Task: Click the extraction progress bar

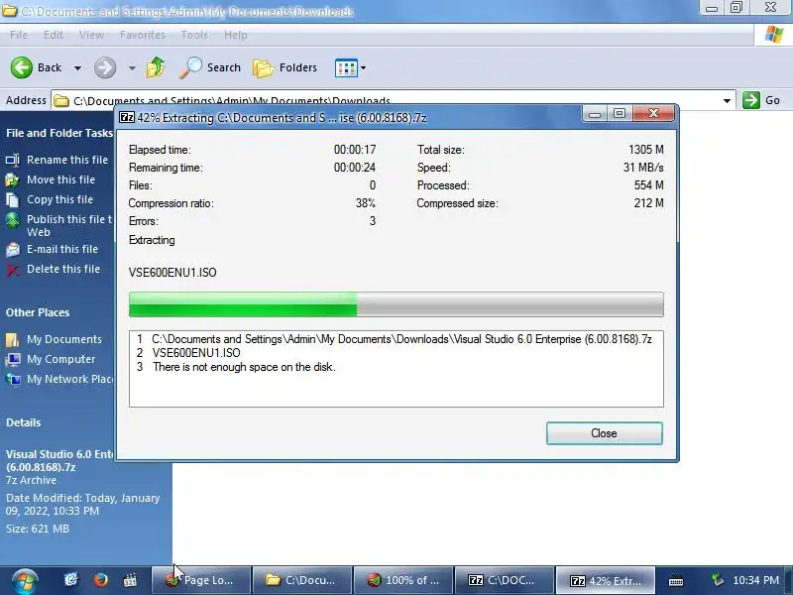Action: coord(396,304)
